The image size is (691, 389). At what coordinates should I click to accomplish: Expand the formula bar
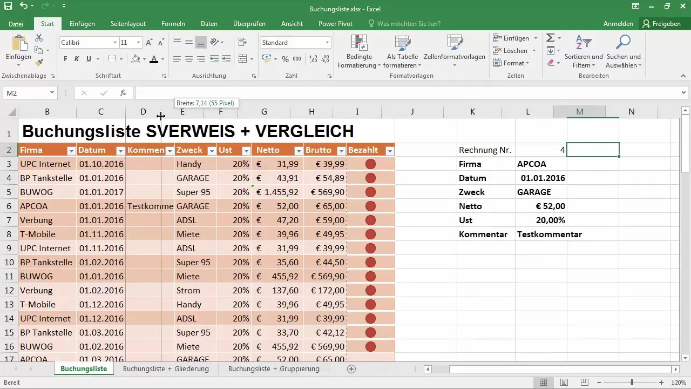(684, 93)
